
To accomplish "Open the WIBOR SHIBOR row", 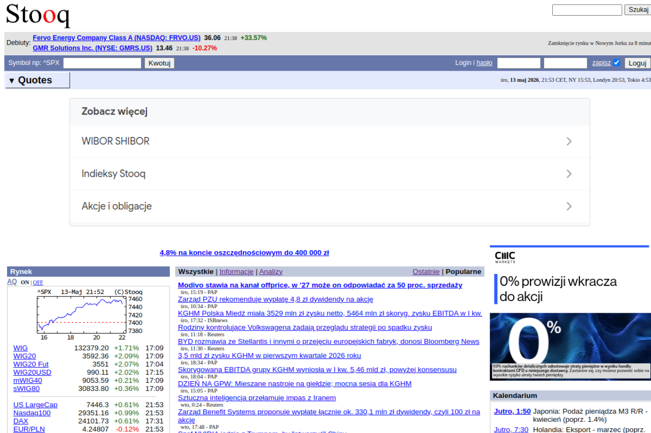I will [x=330, y=141].
